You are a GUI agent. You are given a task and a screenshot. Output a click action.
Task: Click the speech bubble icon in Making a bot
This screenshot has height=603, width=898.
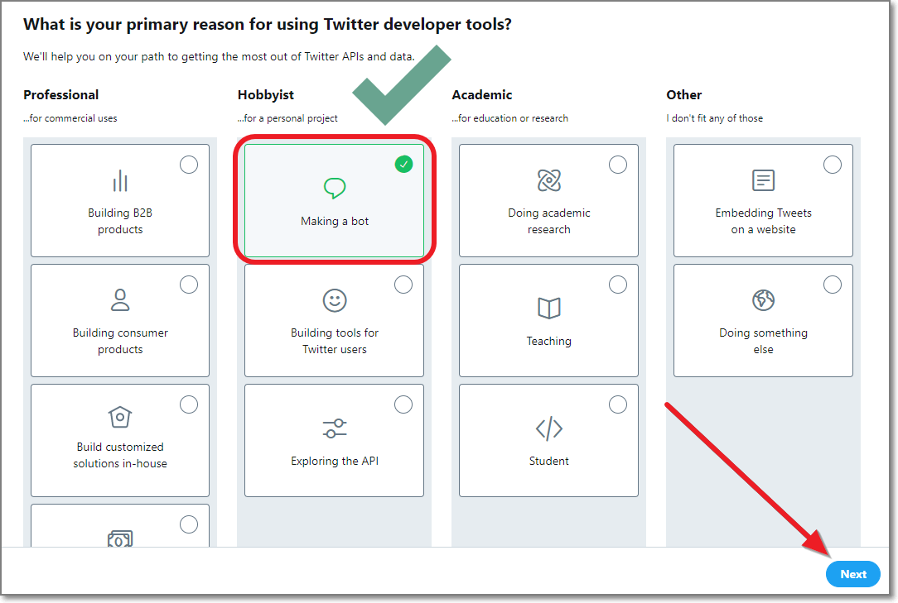(x=335, y=188)
